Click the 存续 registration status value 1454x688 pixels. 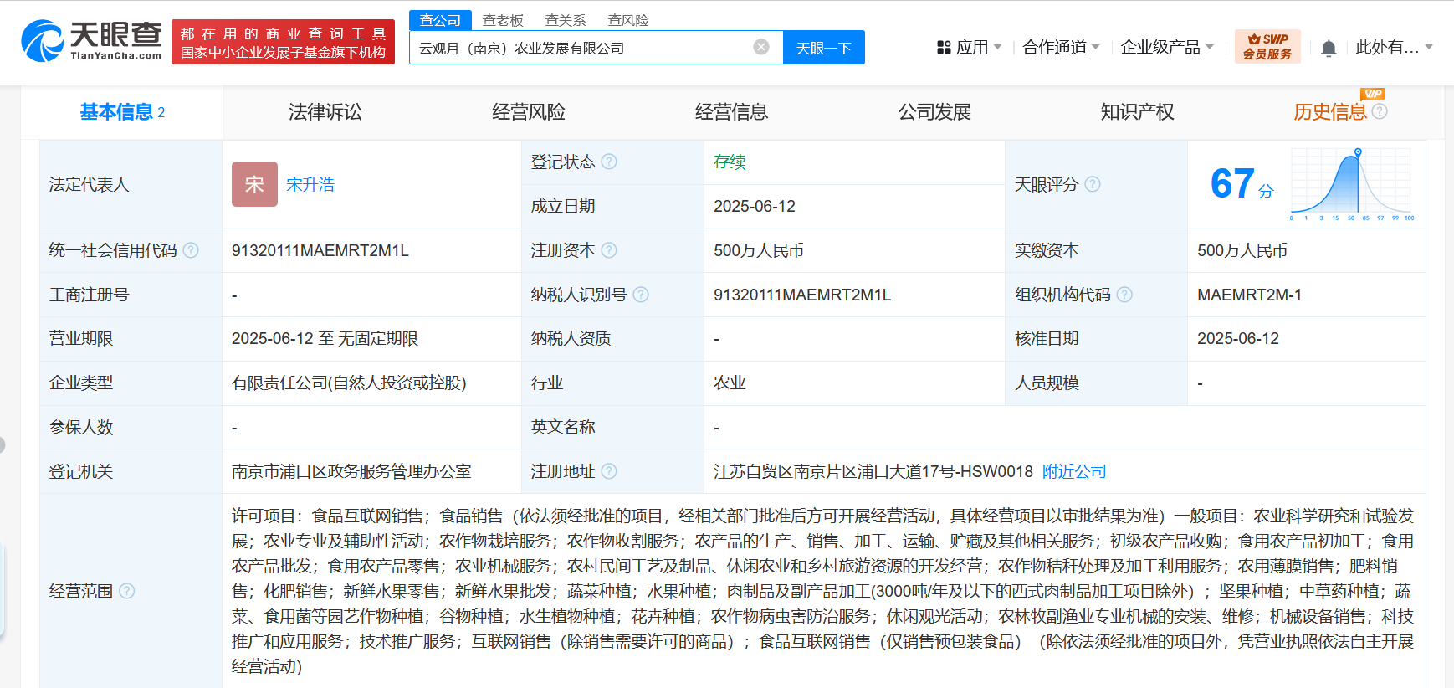[730, 162]
